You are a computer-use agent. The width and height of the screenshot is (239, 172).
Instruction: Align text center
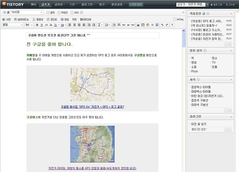pyautogui.click(x=75, y=25)
